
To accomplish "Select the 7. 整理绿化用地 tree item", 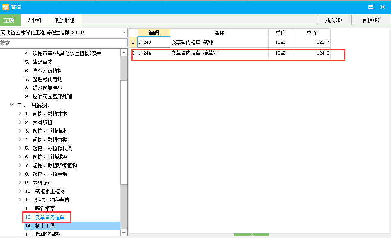I will pyautogui.click(x=44, y=79).
